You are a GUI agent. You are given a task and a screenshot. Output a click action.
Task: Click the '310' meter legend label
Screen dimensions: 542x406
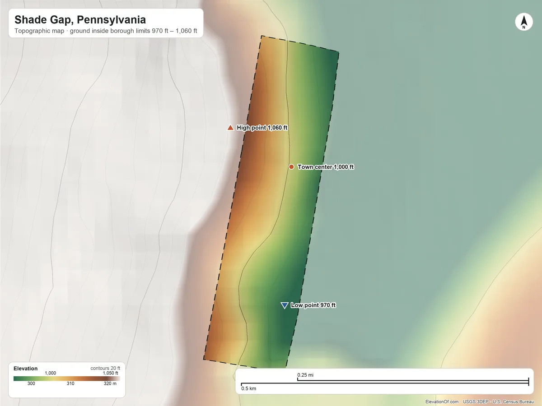tap(70, 384)
